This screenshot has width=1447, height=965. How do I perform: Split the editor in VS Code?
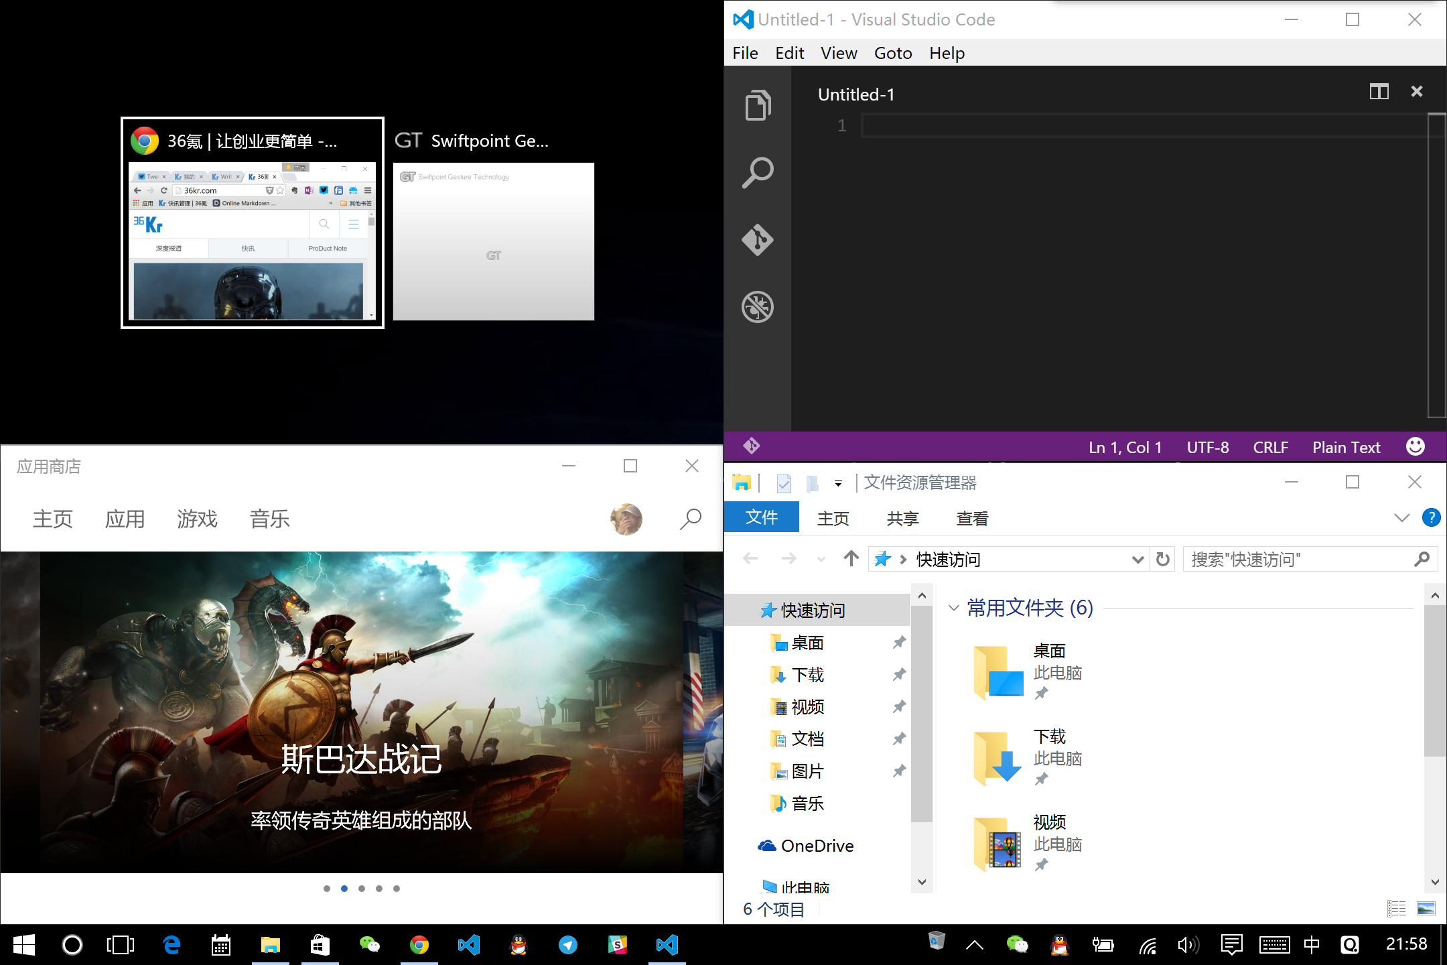pyautogui.click(x=1379, y=91)
